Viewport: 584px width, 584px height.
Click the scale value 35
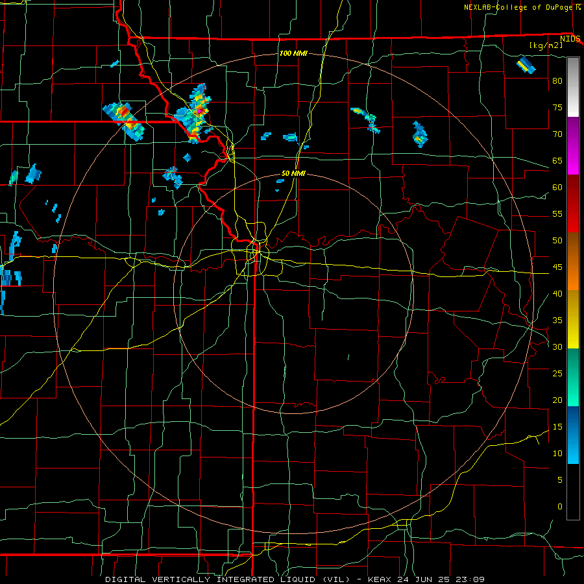pos(557,320)
